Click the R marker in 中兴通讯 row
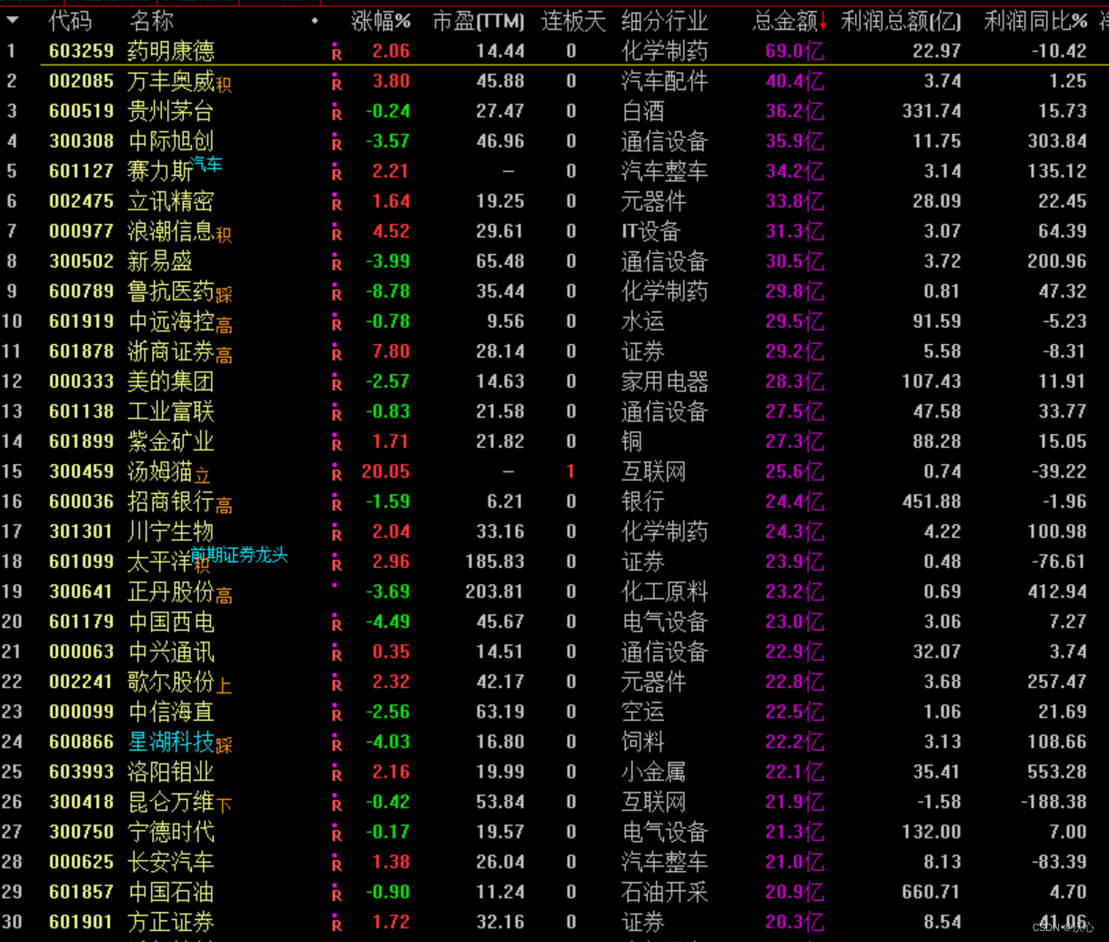 (x=337, y=653)
